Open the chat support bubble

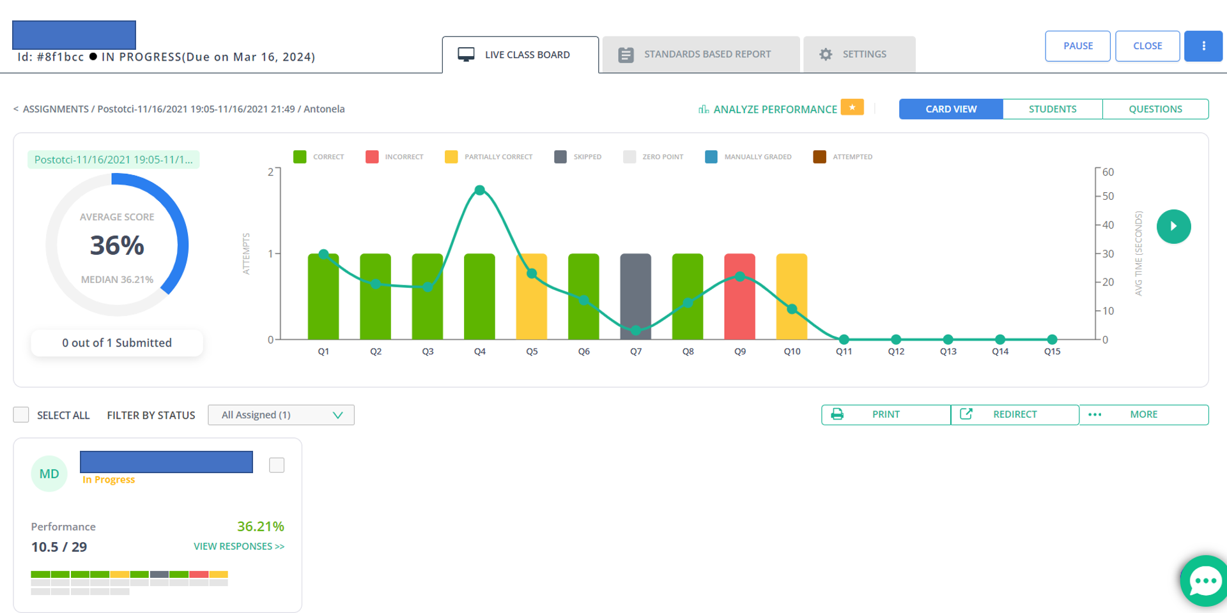coord(1204,580)
